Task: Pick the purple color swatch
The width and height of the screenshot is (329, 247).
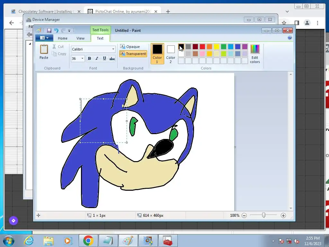Action: click(245, 46)
